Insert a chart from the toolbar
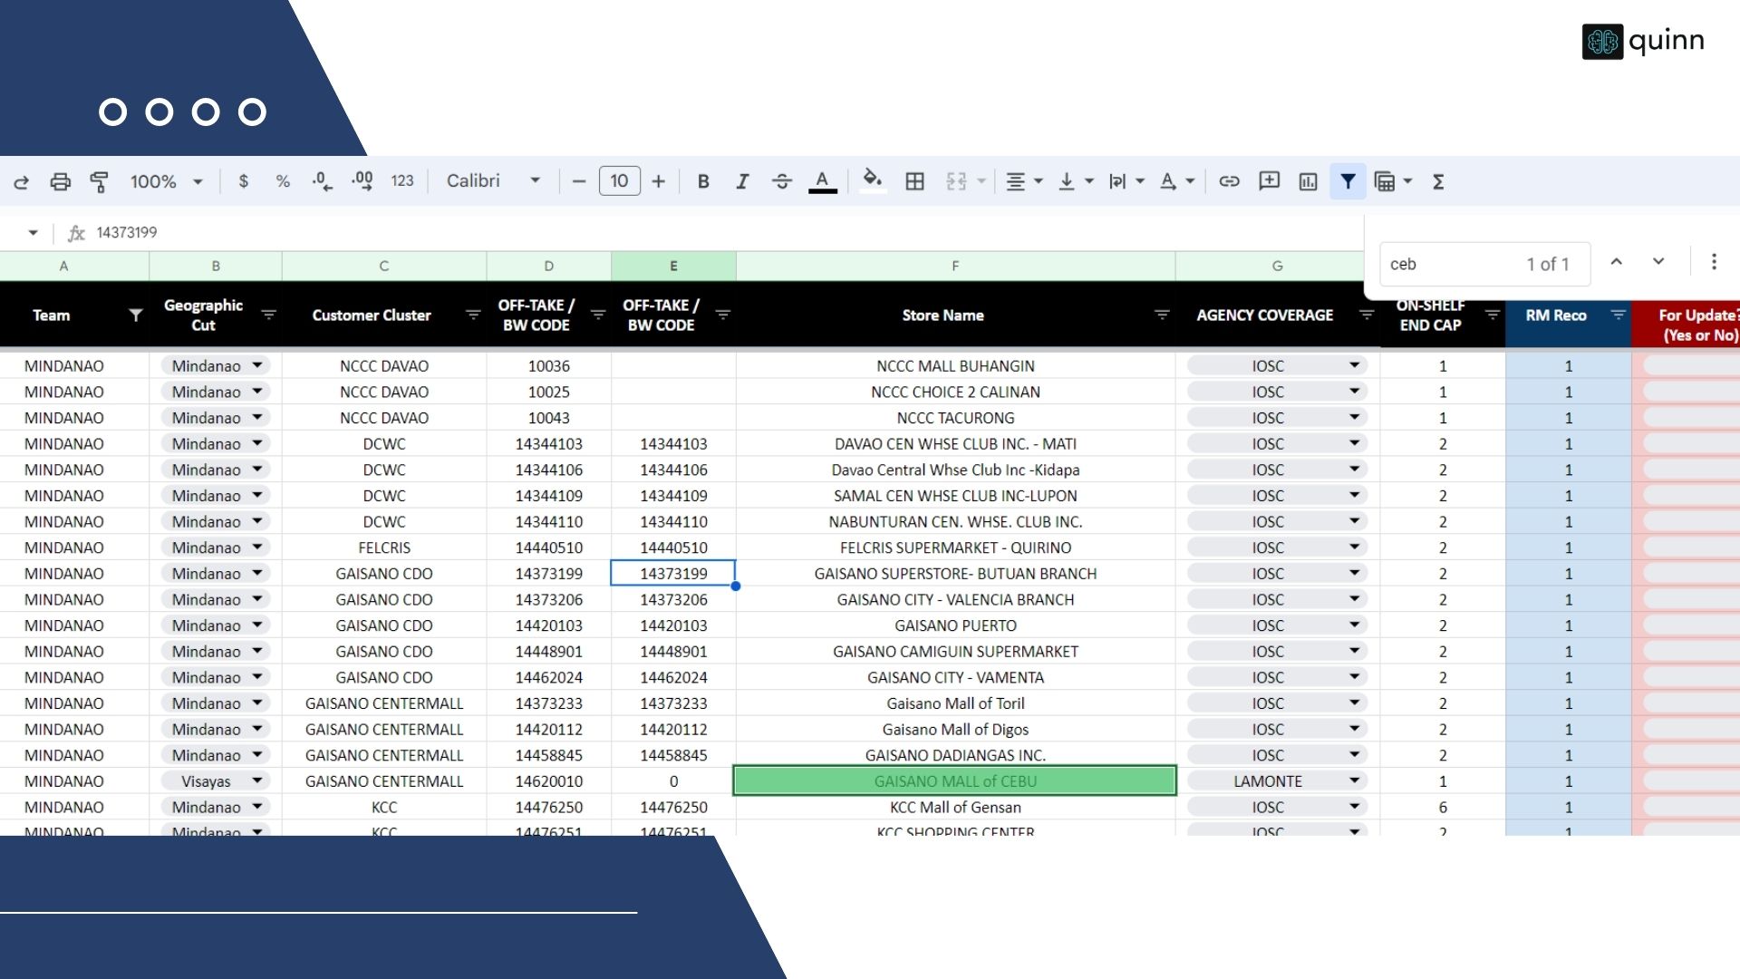Image resolution: width=1740 pixels, height=979 pixels. [x=1308, y=181]
